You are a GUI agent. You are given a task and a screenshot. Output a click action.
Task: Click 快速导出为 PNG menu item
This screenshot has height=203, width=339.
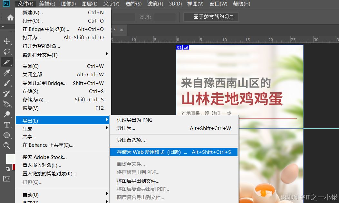coord(135,120)
